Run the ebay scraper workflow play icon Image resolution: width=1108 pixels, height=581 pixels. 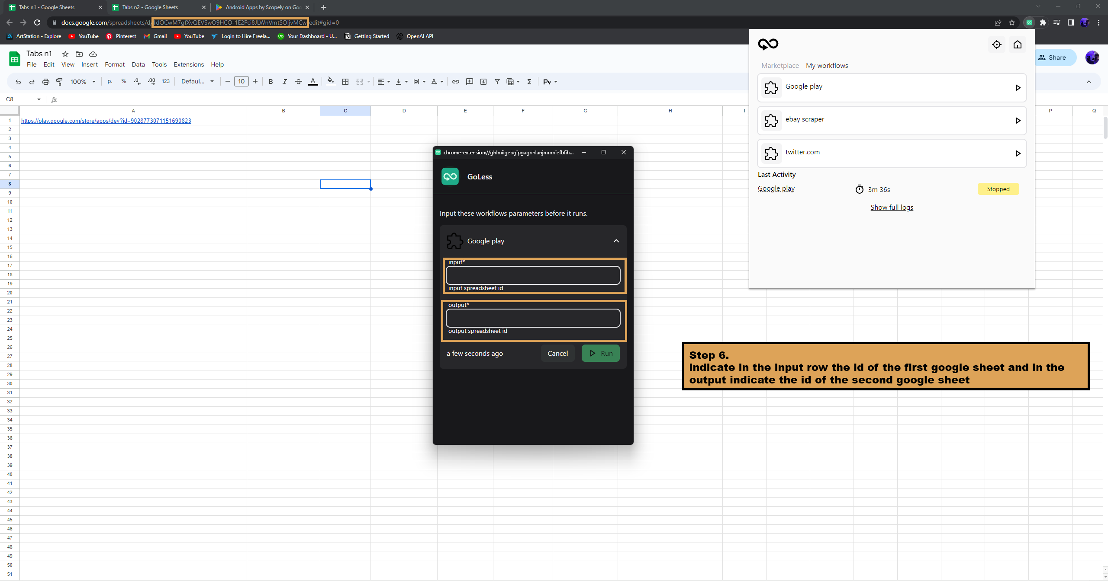1018,121
